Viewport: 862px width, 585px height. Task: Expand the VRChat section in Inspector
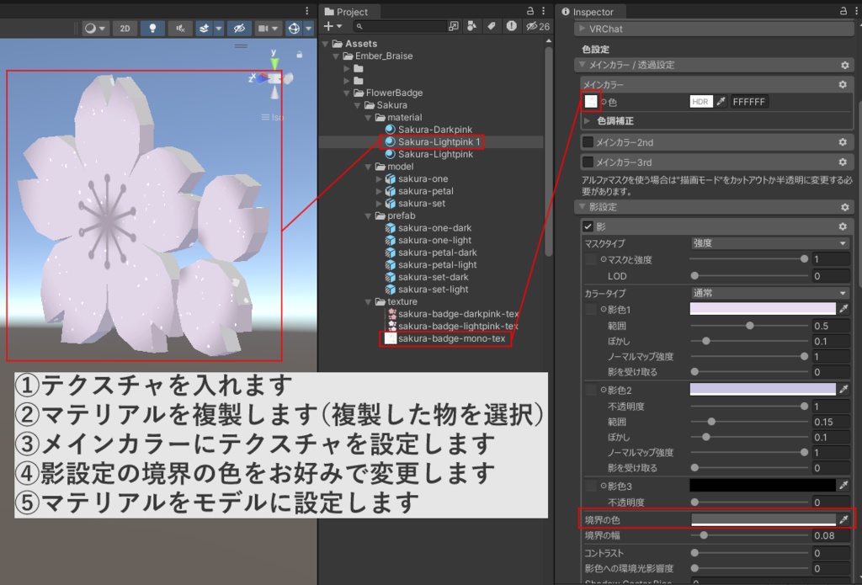[x=581, y=29]
